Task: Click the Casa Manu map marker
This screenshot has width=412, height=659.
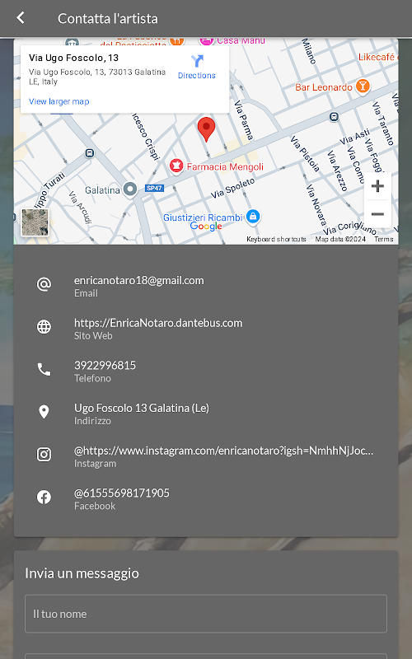Action: (x=207, y=40)
